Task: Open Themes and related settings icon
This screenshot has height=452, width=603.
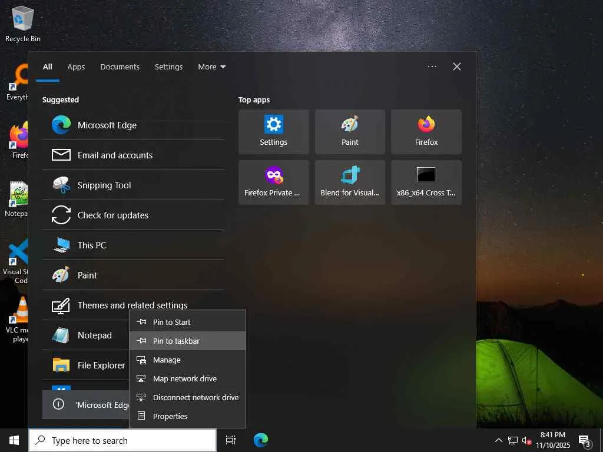Action: [61, 305]
